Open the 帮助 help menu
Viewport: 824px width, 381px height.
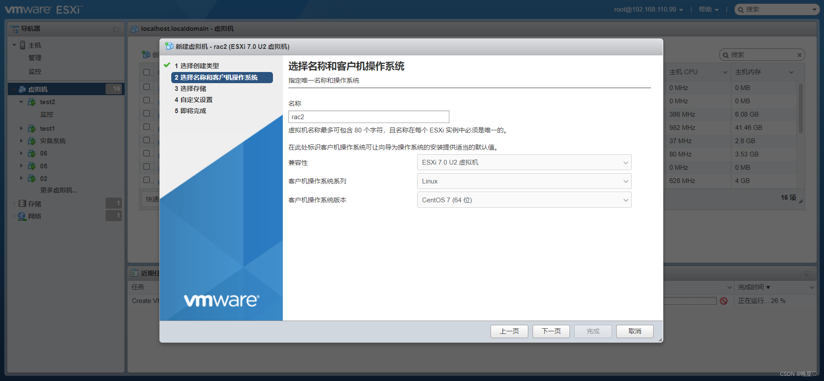[x=708, y=9]
